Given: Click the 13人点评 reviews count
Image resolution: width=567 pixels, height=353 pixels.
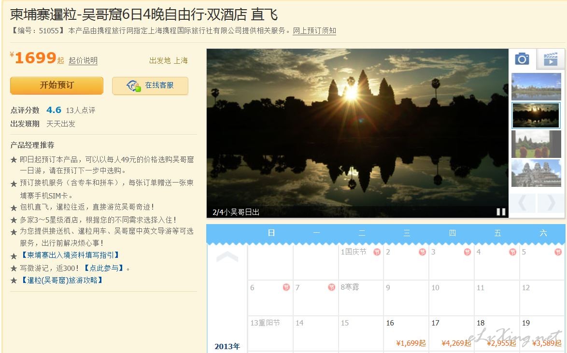Looking at the screenshot, I should coord(81,110).
